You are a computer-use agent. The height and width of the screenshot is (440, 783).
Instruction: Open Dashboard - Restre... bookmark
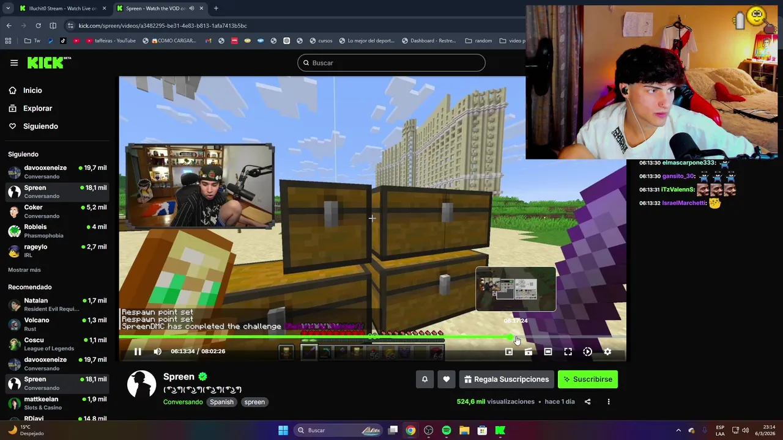point(429,41)
